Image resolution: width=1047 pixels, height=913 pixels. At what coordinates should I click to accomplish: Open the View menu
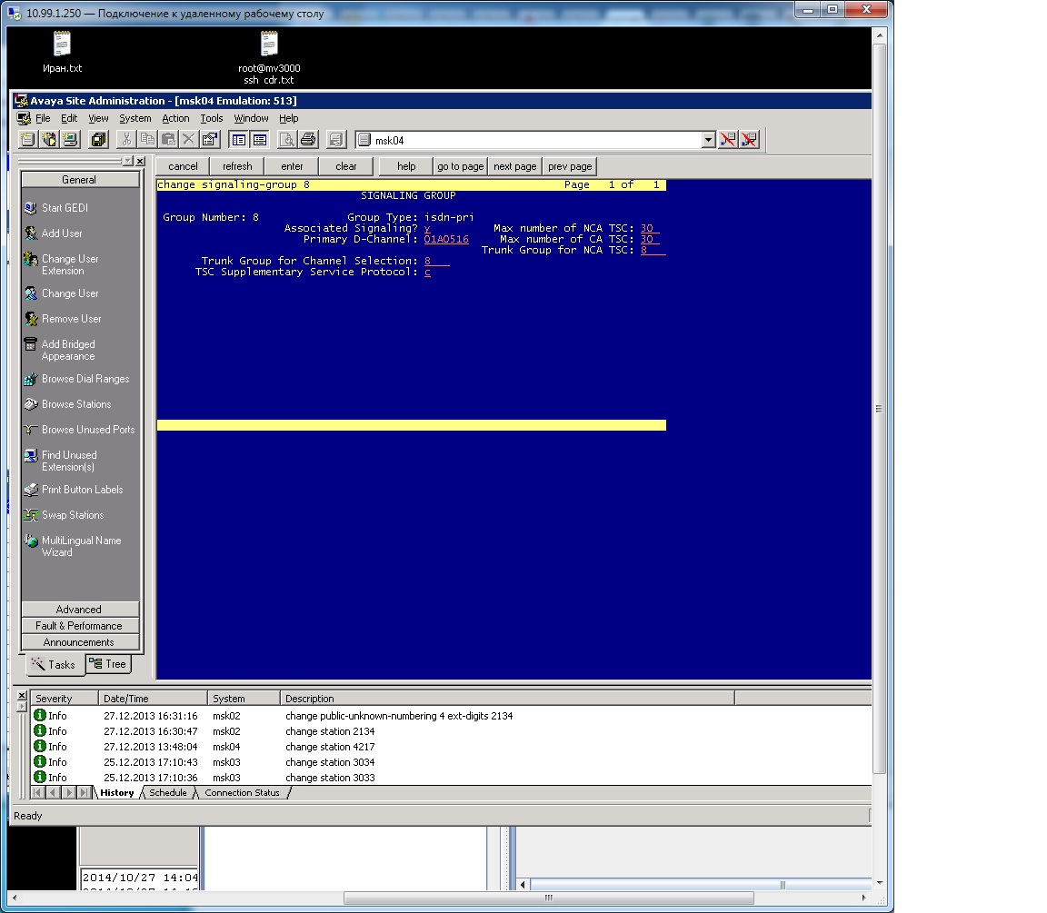click(x=98, y=118)
